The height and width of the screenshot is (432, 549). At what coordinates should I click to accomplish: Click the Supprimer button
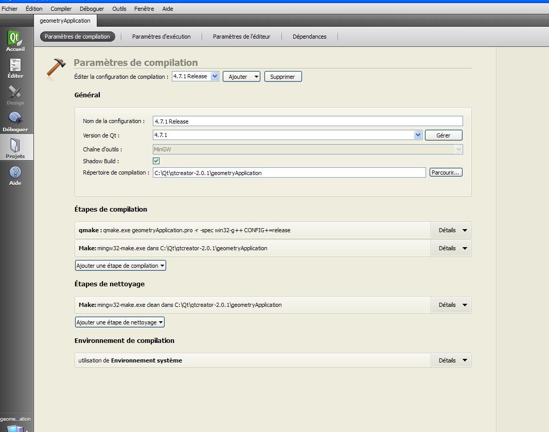pos(283,77)
